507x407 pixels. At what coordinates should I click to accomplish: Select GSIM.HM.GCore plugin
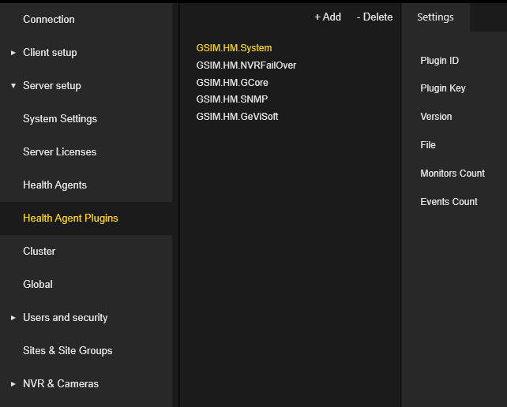click(x=232, y=83)
